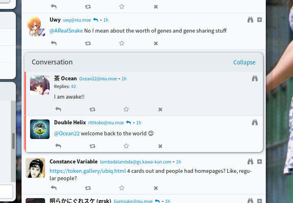Favorite Double Helix's welcome back post

pyautogui.click(x=126, y=146)
